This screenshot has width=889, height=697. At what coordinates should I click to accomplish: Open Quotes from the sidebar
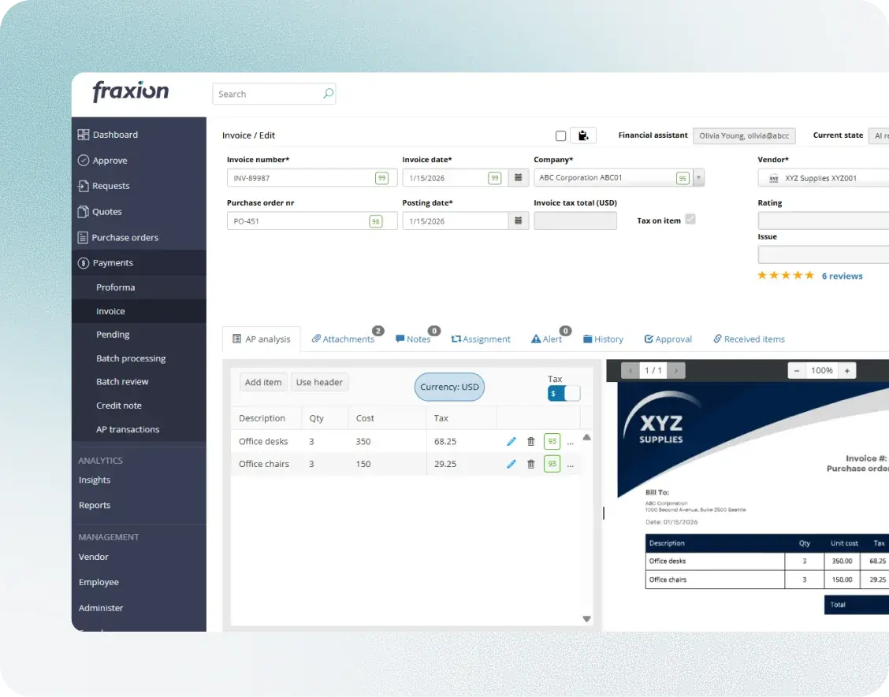(100, 211)
